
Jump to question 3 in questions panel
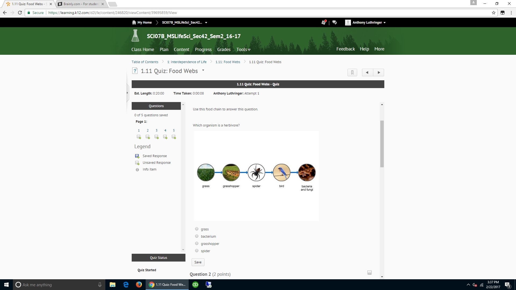pyautogui.click(x=156, y=130)
